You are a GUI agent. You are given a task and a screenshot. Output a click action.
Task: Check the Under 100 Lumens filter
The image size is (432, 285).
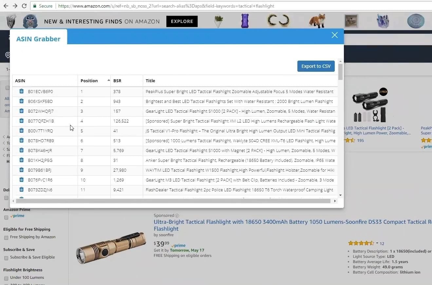6,278
